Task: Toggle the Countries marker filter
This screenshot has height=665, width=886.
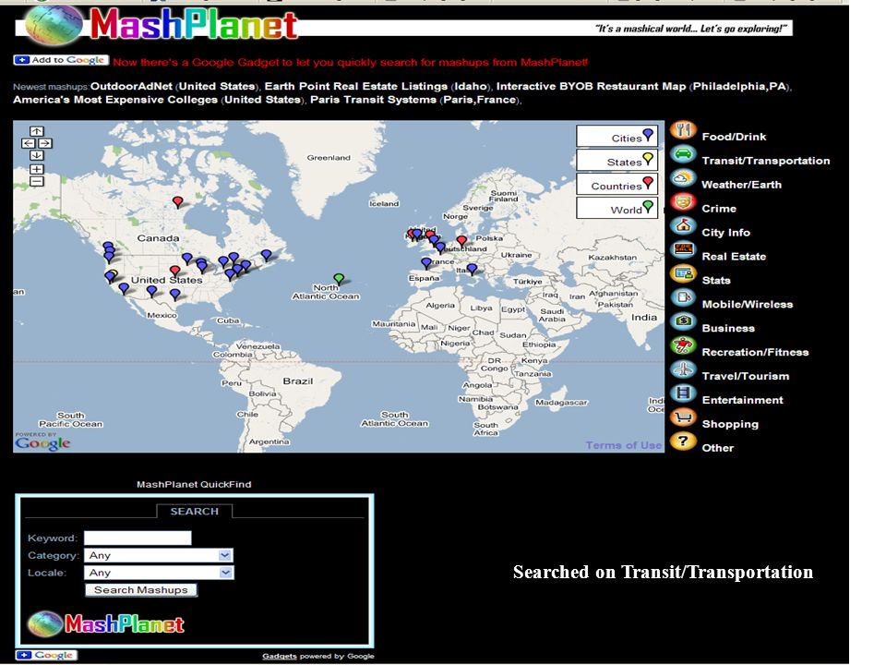Action: click(x=617, y=185)
